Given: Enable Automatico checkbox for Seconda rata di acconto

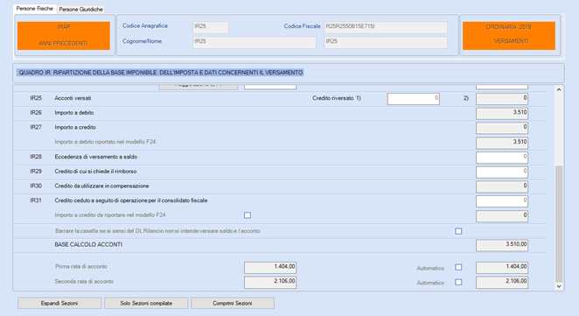Looking at the screenshot, I should pos(458,282).
